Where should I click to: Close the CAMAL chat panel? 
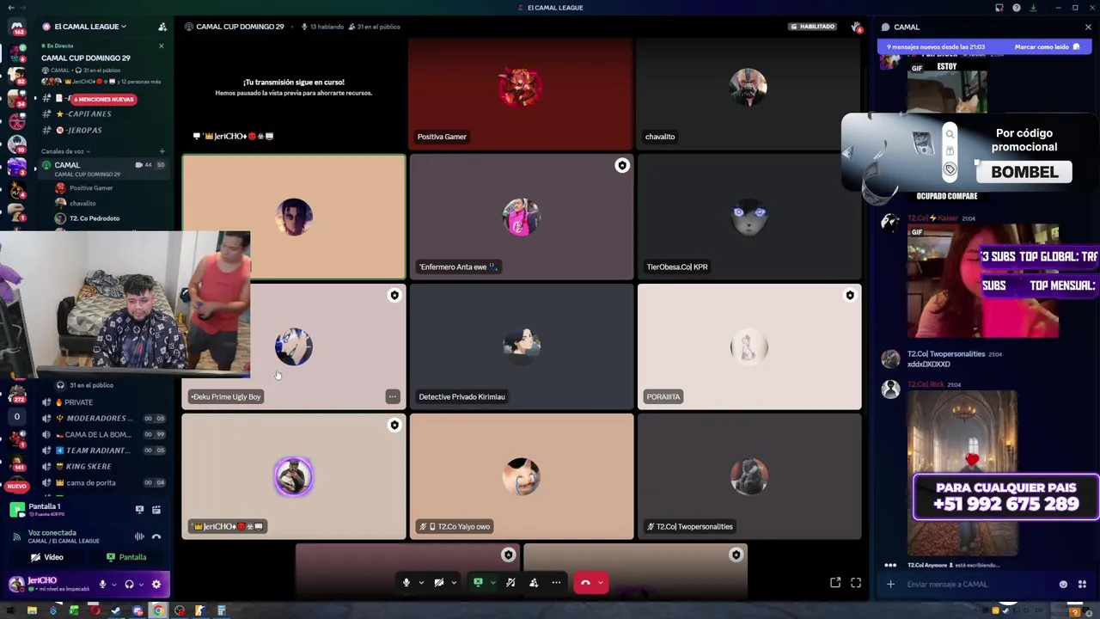click(x=1088, y=27)
